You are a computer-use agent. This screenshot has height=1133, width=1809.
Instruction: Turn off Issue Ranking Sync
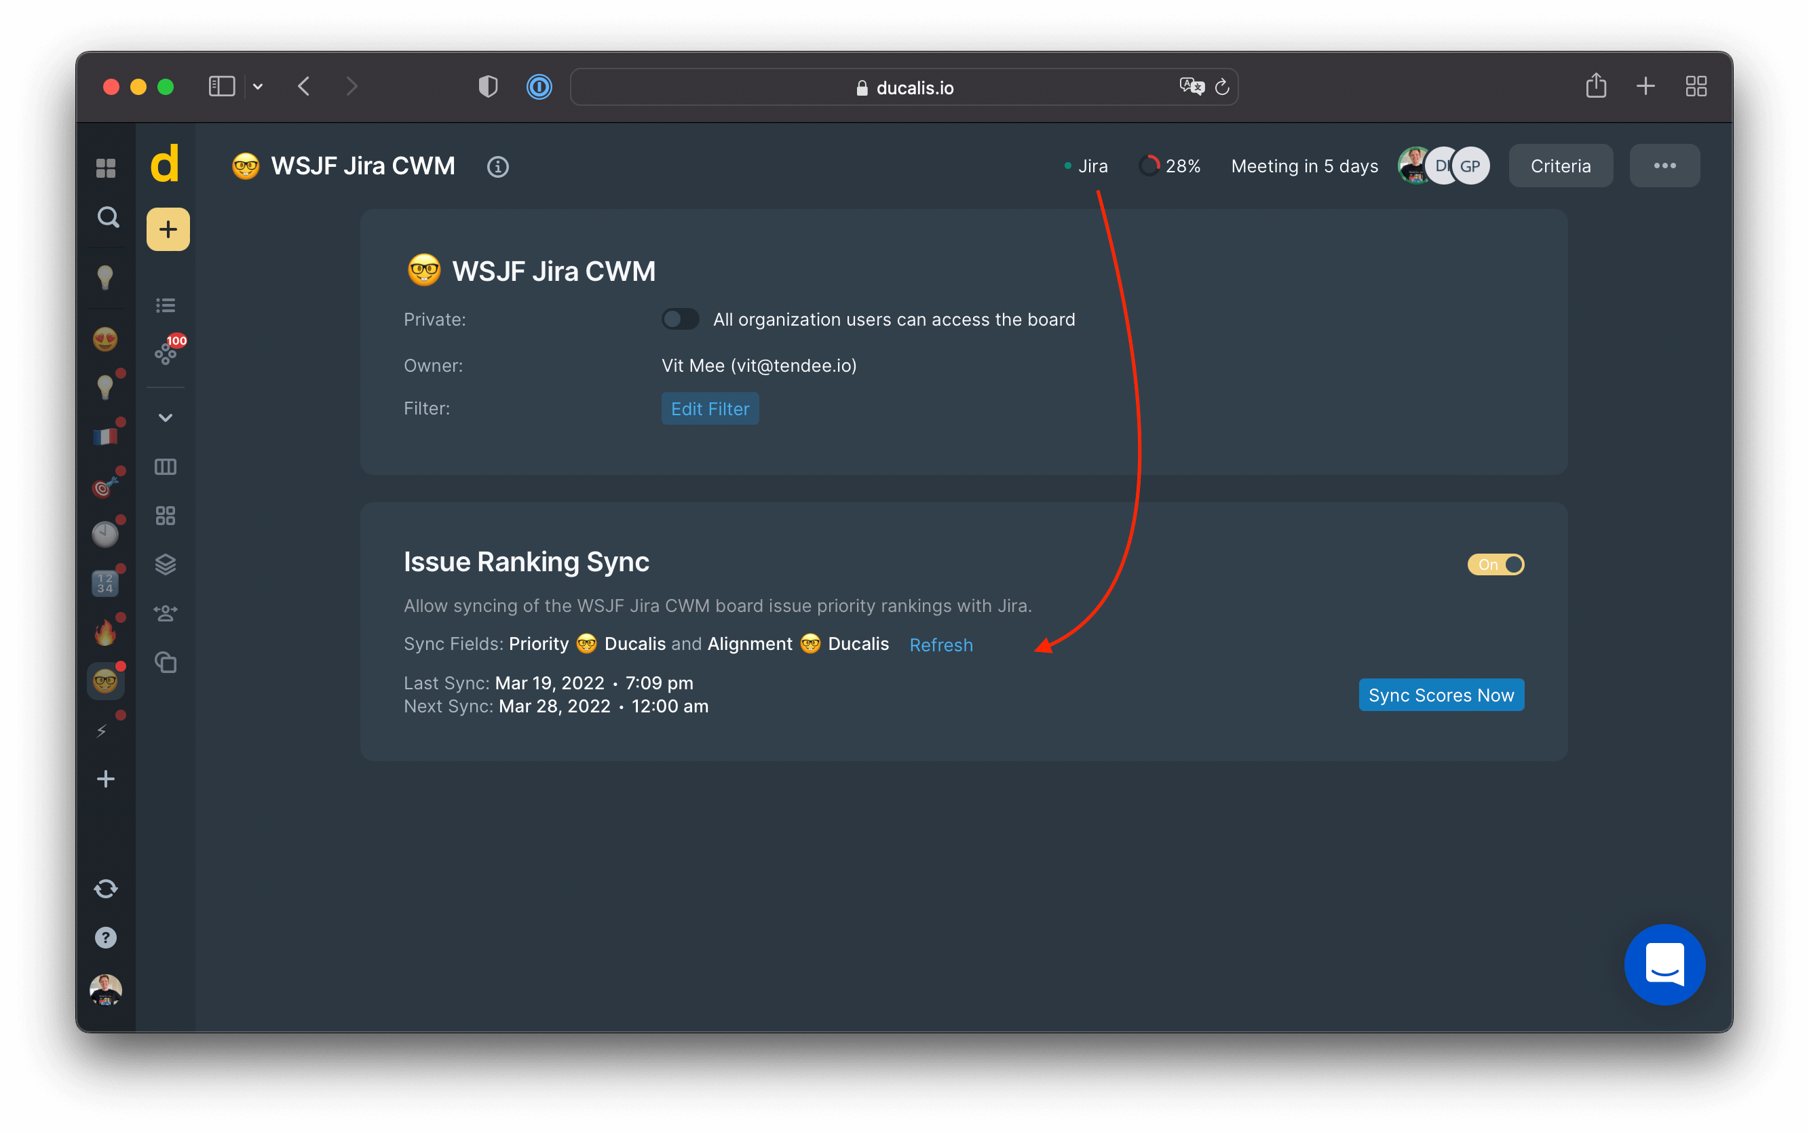click(1494, 564)
